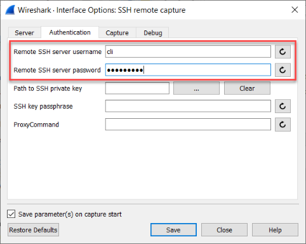Clear the SSH private key path

point(247,88)
